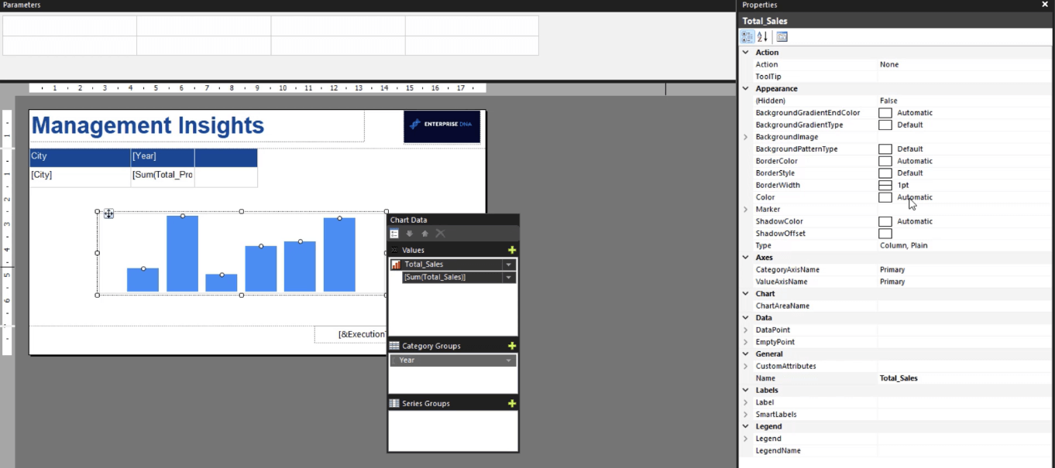Screen dimensions: 1055x468
Task: Click first empty cell in Parameters grid
Action: tap(70, 26)
